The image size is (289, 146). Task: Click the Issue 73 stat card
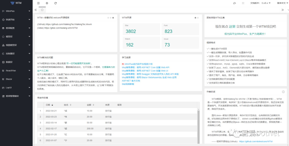click(x=180, y=43)
